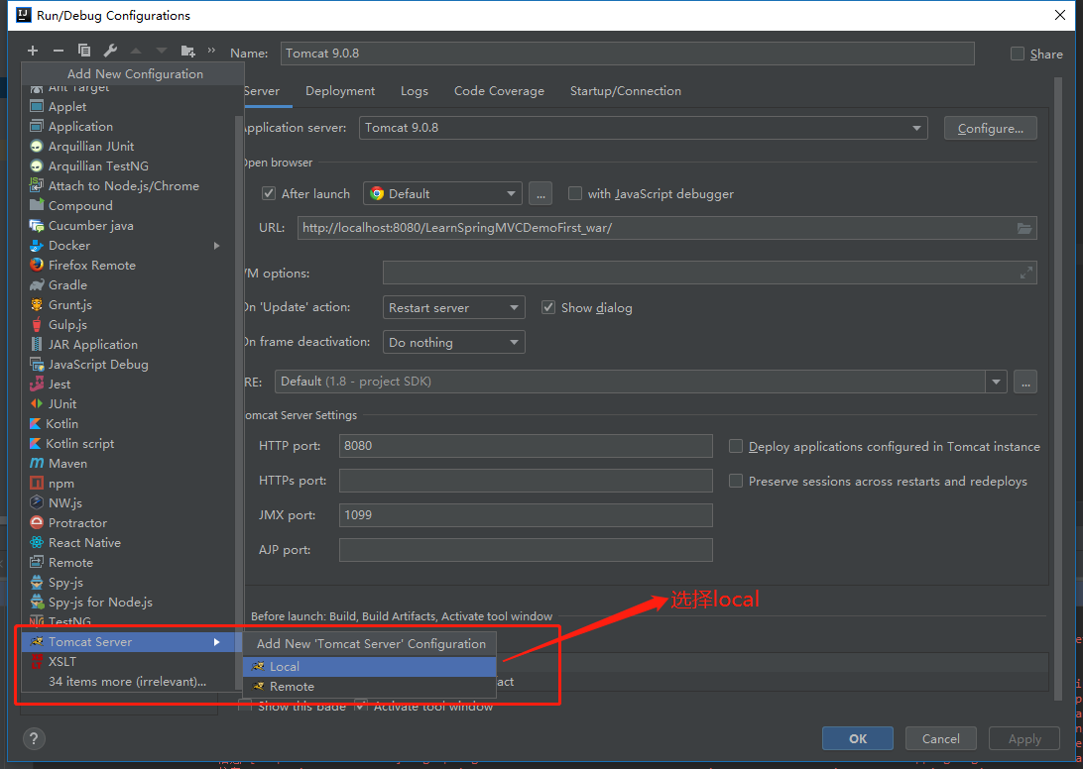The image size is (1083, 769).
Task: Click browse button next to browser dropdown
Action: 541,194
